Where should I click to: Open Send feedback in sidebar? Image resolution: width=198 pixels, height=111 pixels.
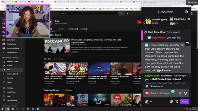(x=12, y=100)
